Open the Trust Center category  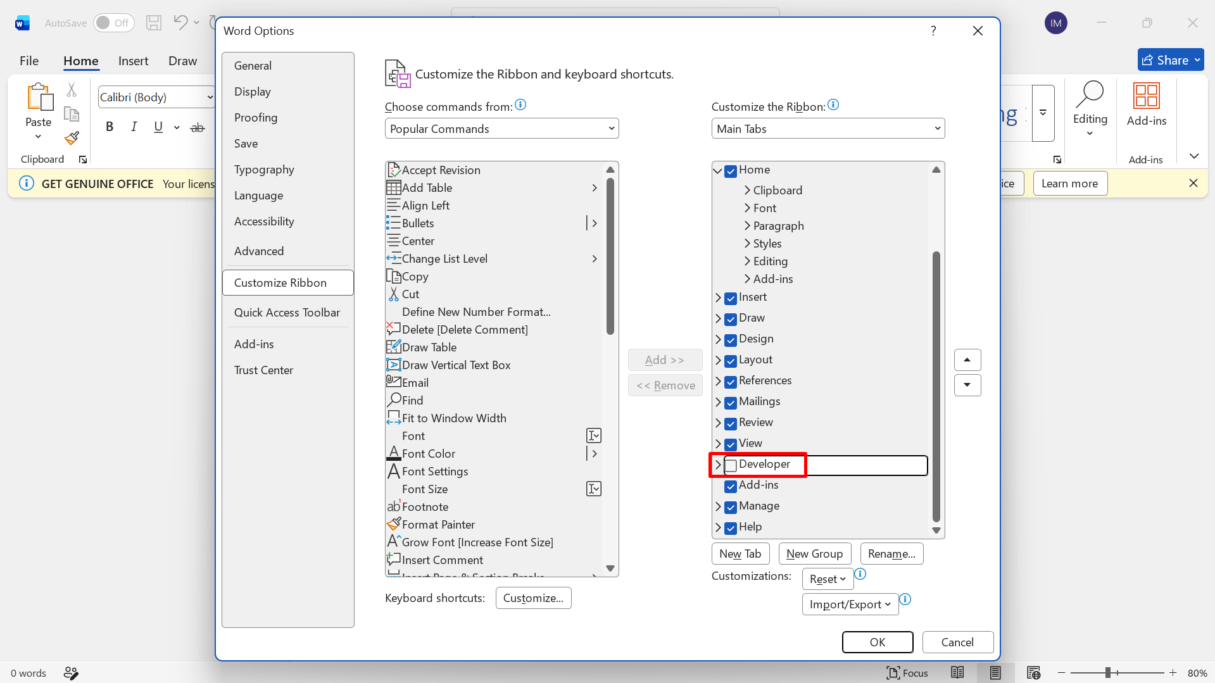pyautogui.click(x=288, y=370)
